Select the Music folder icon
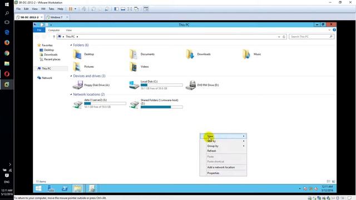 tap(246, 54)
